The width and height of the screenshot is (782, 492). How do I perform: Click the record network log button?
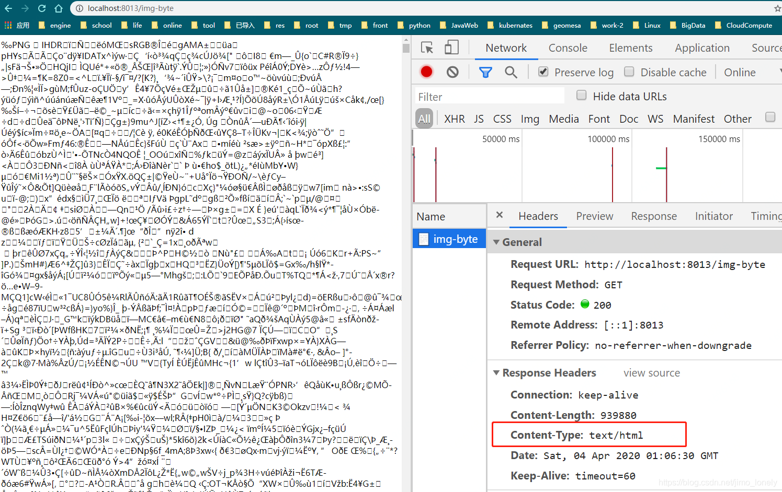click(426, 72)
